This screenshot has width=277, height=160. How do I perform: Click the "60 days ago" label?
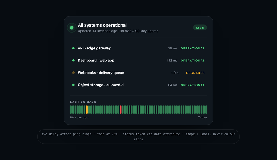(79, 118)
